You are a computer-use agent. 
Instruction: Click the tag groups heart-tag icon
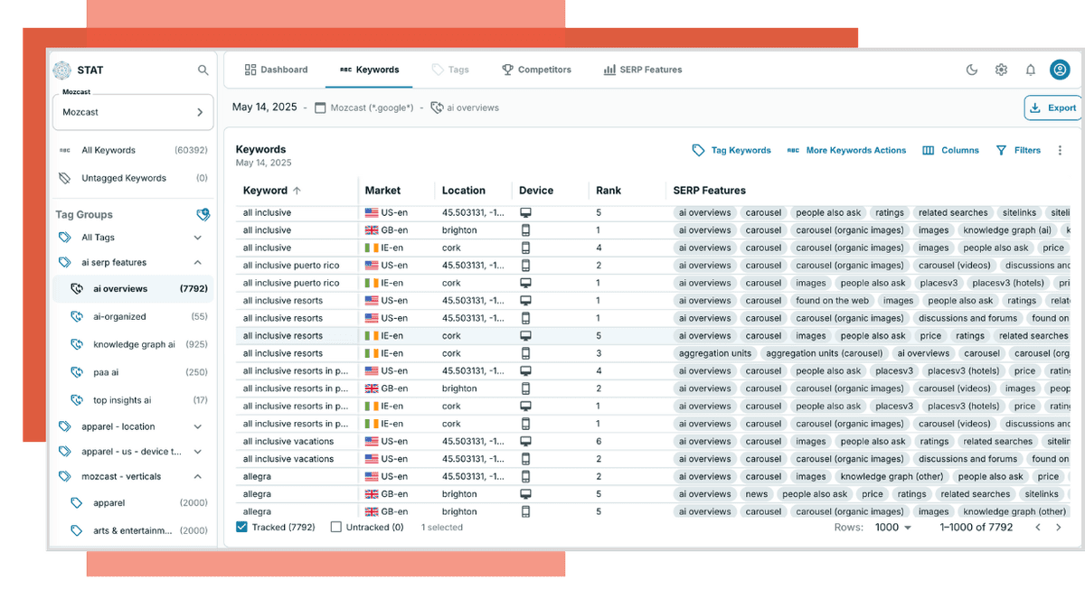203,215
